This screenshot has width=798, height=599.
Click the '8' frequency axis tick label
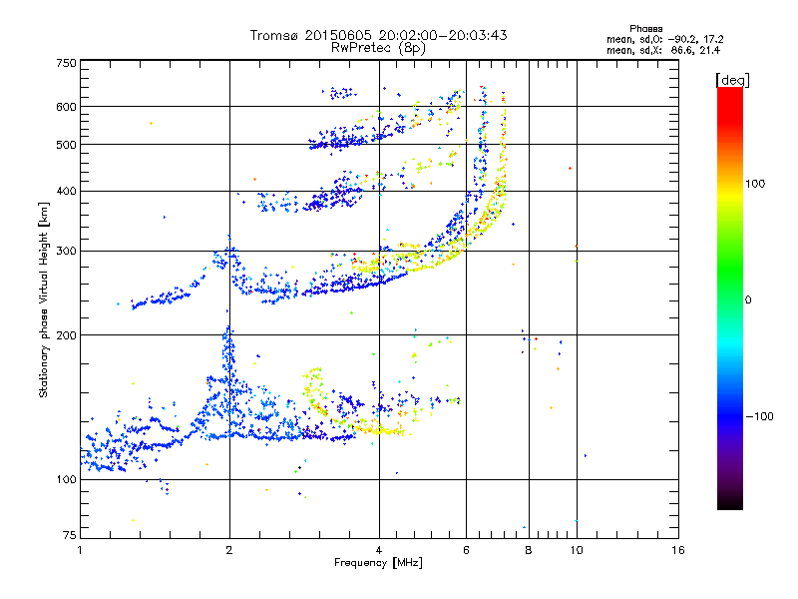pos(529,550)
